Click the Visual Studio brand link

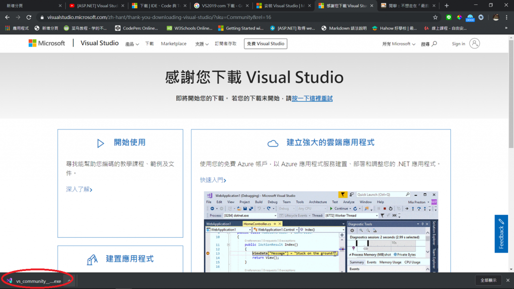[99, 43]
